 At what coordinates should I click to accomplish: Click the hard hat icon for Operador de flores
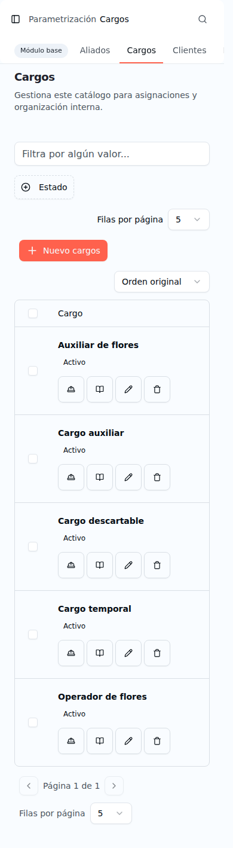(x=71, y=741)
